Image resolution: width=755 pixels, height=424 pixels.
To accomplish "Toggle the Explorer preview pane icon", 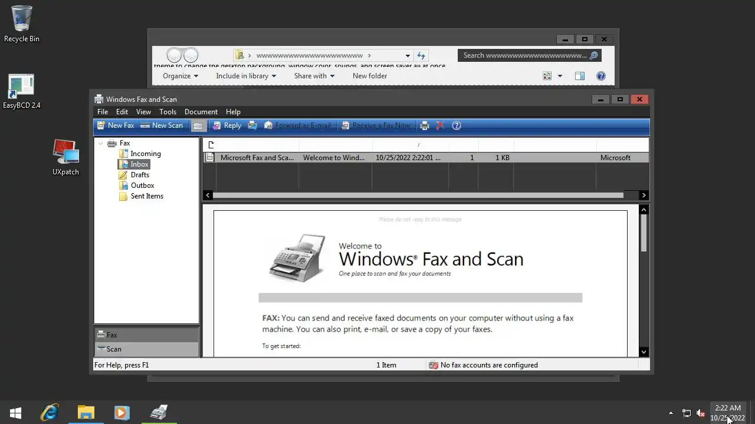I will point(580,76).
